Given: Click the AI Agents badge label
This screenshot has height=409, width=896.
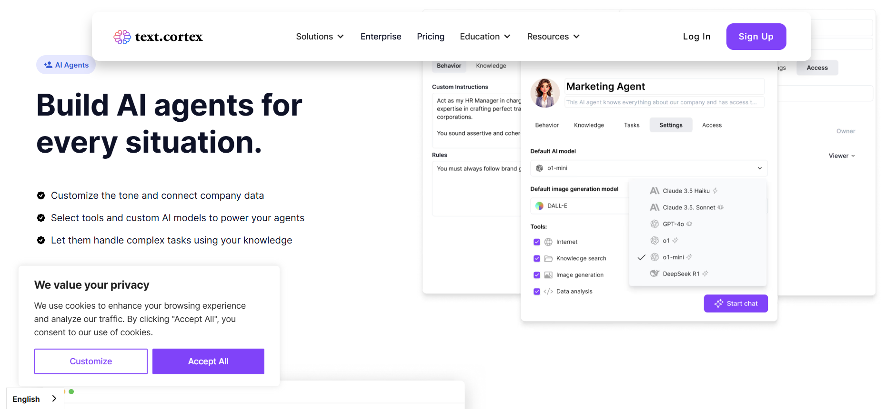Looking at the screenshot, I should click(72, 65).
